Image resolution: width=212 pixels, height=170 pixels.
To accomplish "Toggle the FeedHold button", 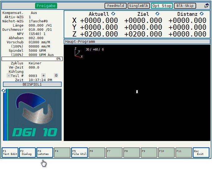I will click(115, 6).
